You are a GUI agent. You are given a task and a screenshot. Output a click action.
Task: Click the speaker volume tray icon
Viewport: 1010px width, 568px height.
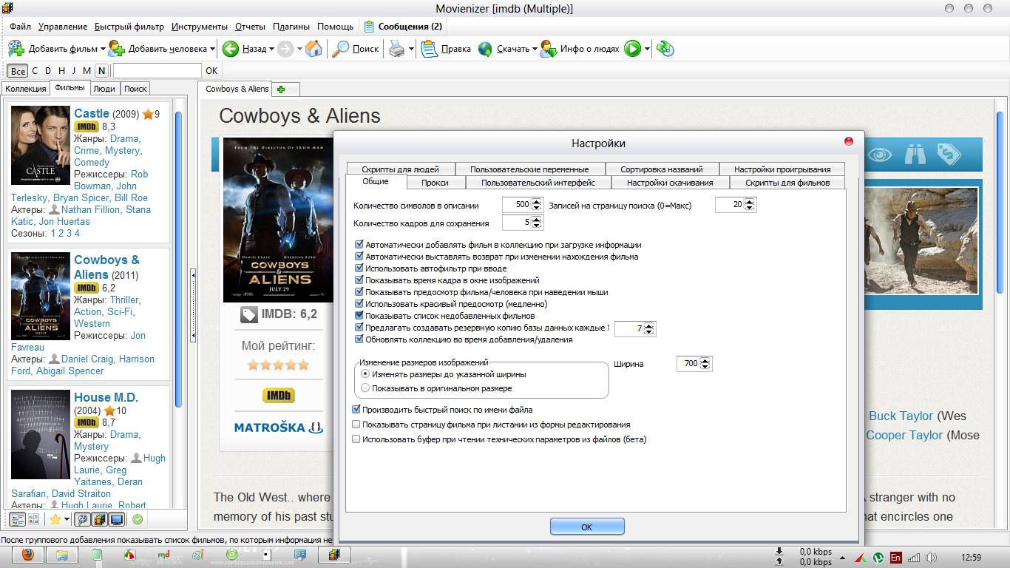pos(931,558)
